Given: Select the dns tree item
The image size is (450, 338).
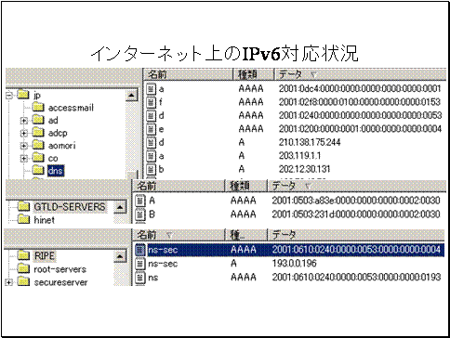Looking at the screenshot, I should 56,171.
